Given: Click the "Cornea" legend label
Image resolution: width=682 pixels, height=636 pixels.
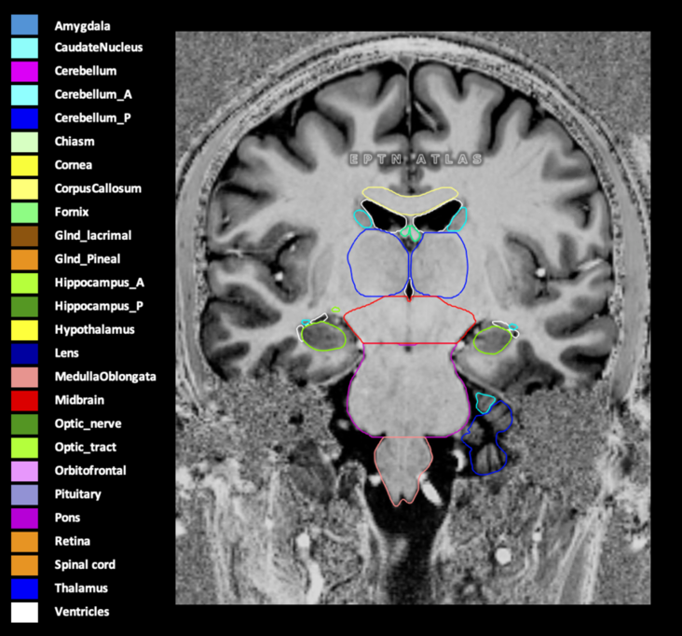Looking at the screenshot, I should [73, 164].
